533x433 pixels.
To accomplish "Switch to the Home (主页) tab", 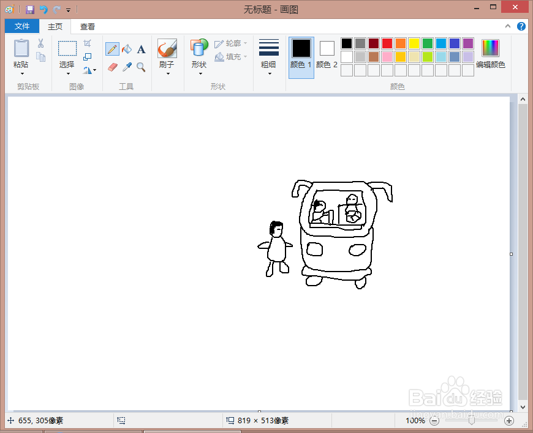I will (55, 26).
